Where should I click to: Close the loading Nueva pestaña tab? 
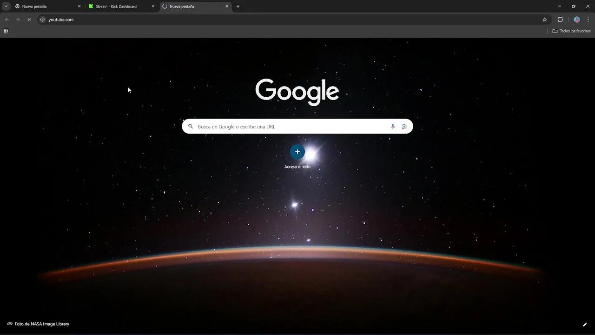227,7
